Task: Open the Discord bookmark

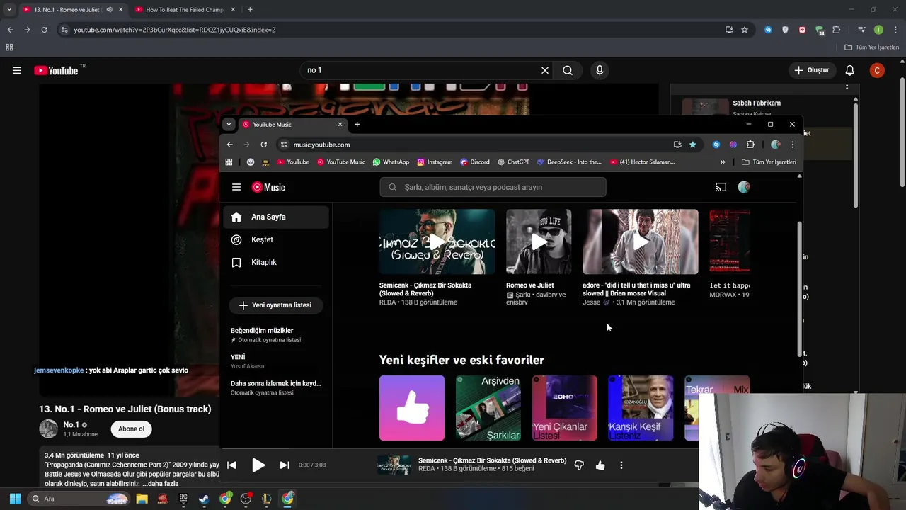Action: click(x=475, y=162)
